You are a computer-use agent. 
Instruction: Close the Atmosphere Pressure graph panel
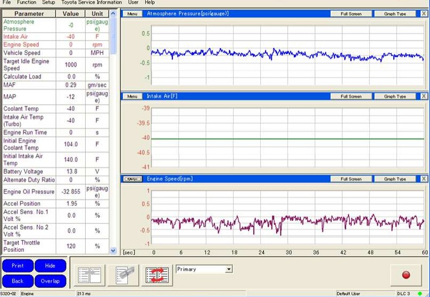tap(424, 13)
